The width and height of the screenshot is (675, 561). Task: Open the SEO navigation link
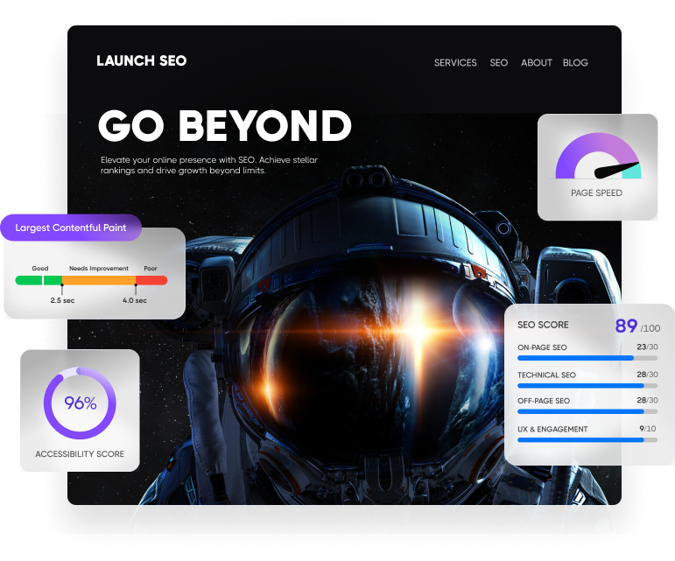(498, 63)
